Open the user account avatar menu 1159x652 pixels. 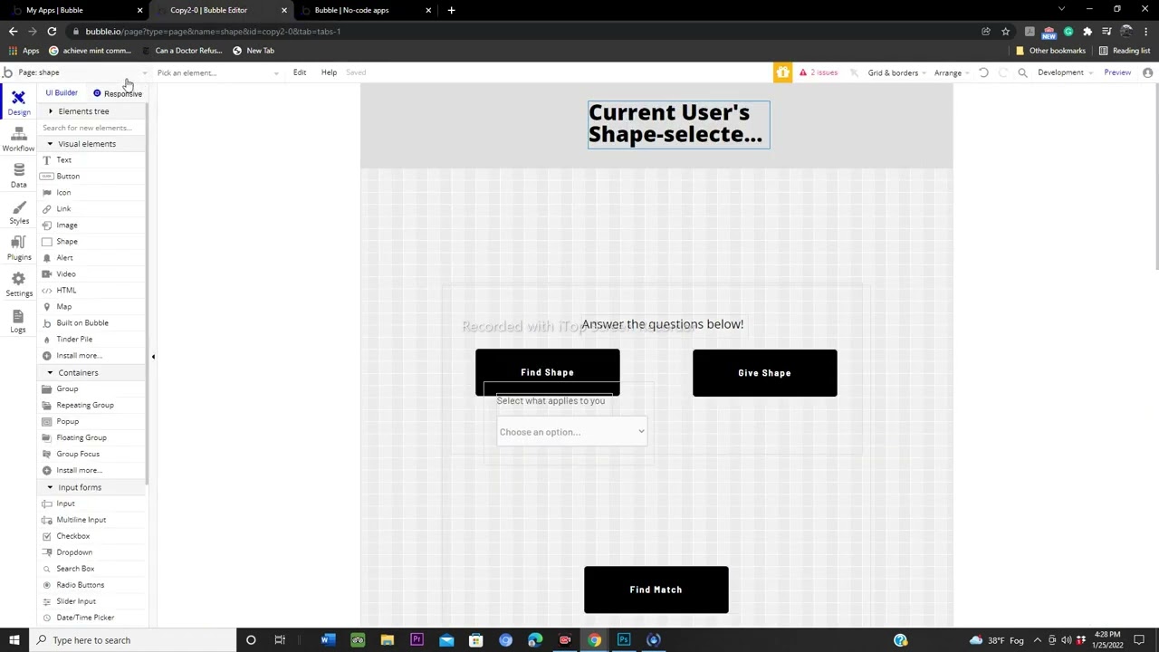(x=1147, y=72)
